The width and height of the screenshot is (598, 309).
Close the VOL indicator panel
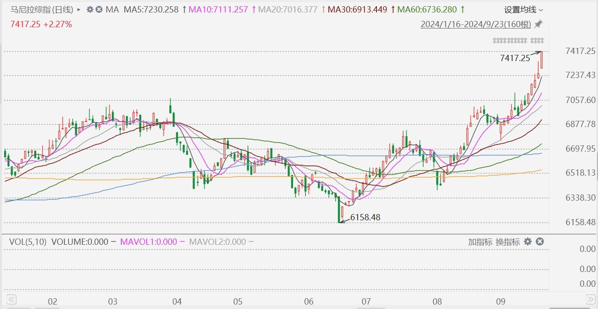click(x=540, y=242)
